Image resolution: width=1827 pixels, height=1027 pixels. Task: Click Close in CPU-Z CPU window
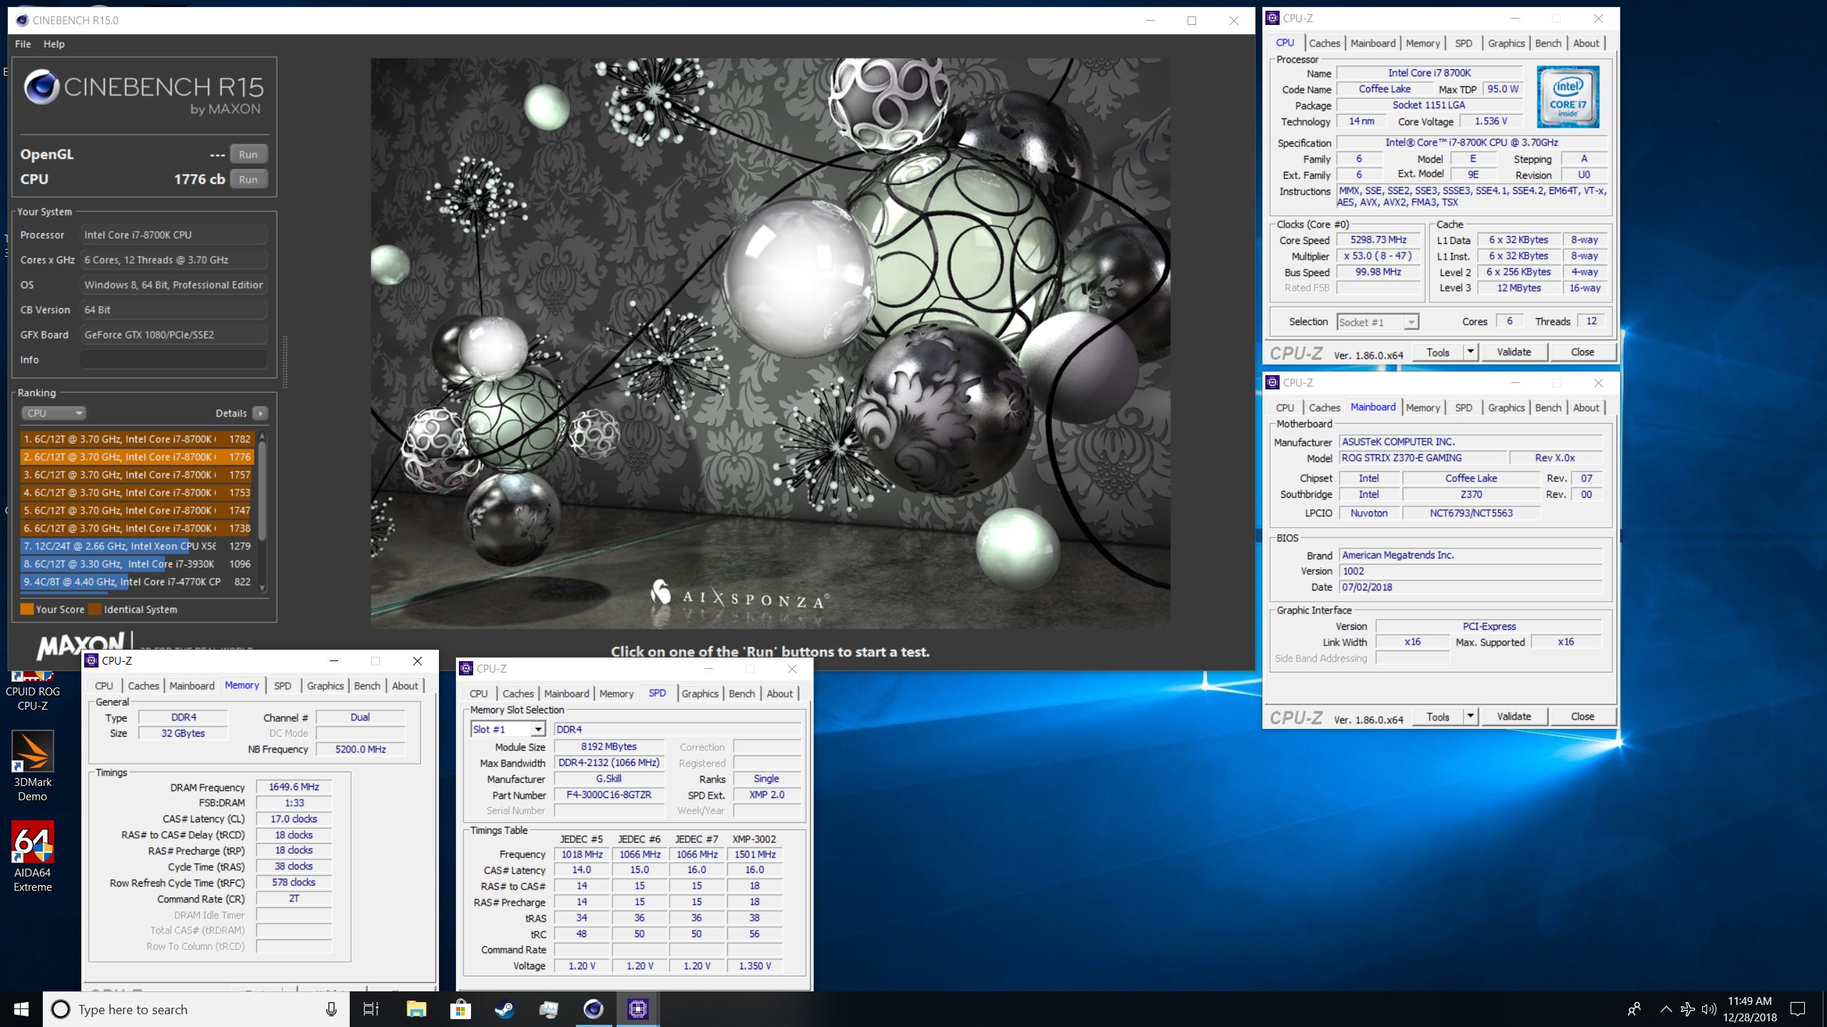click(1582, 352)
